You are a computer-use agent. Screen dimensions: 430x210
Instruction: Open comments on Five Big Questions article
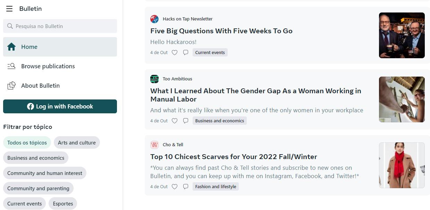tap(186, 53)
